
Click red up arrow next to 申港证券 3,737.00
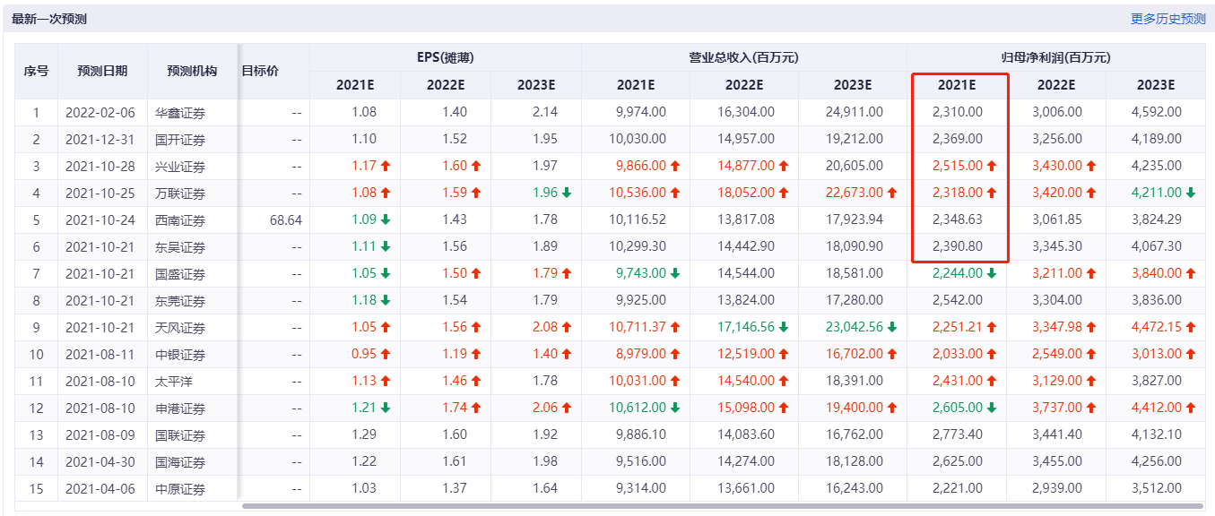click(x=1091, y=408)
